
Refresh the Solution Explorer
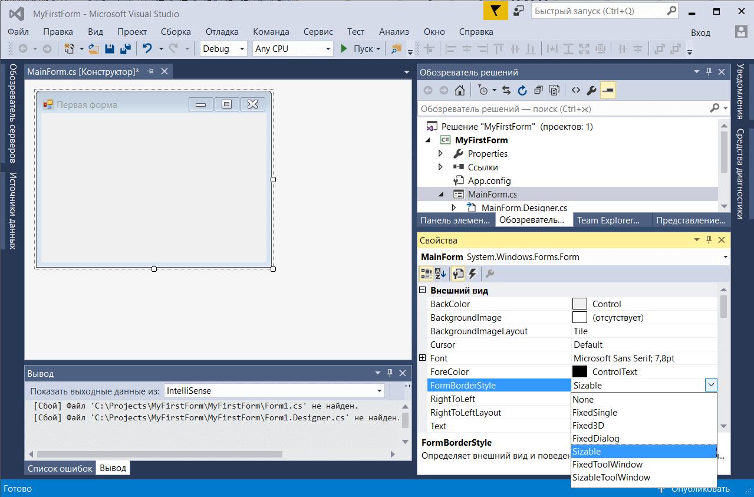pyautogui.click(x=522, y=90)
